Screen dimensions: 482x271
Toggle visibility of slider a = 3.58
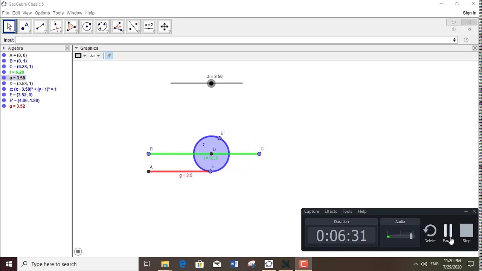click(x=4, y=78)
